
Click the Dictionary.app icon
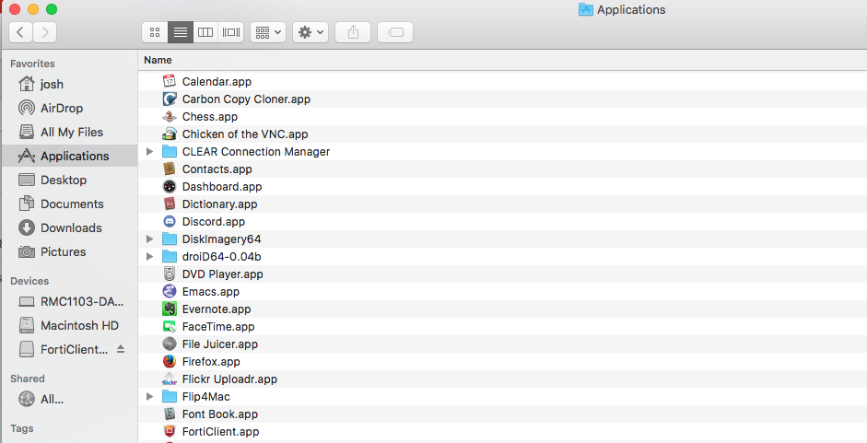(x=170, y=204)
